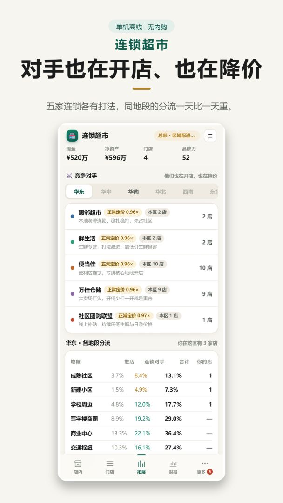
Task: Select the 交通枢纽 row label
Action: [x=81, y=448]
